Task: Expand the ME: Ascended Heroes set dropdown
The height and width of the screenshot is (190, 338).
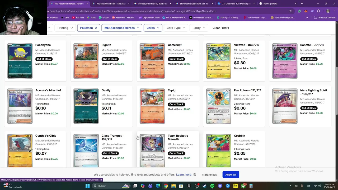Action: click(x=122, y=28)
